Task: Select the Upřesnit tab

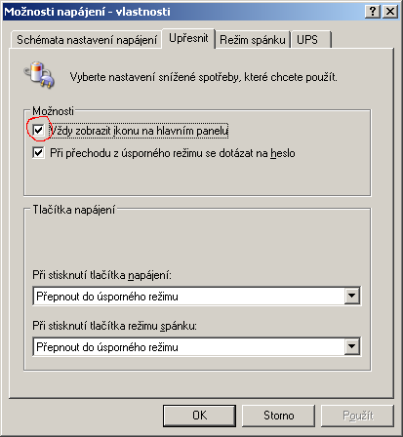Action: click(188, 38)
